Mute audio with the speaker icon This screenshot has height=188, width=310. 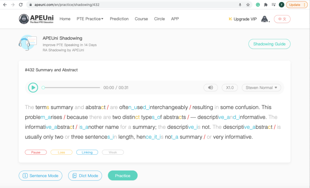[x=210, y=87]
